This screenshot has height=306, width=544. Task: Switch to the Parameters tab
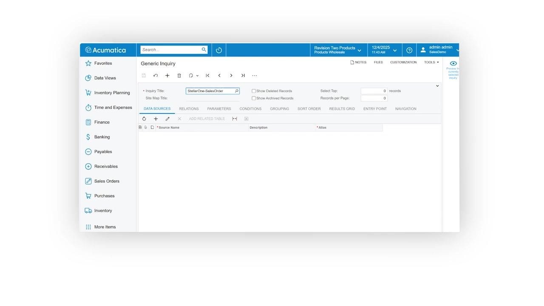(x=219, y=109)
